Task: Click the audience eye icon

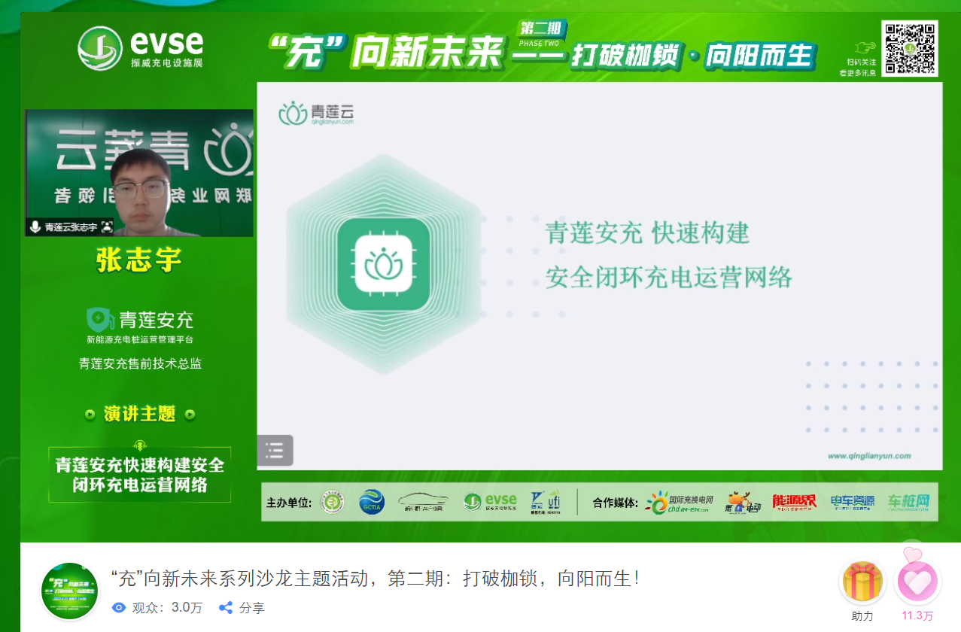Action: coord(118,607)
